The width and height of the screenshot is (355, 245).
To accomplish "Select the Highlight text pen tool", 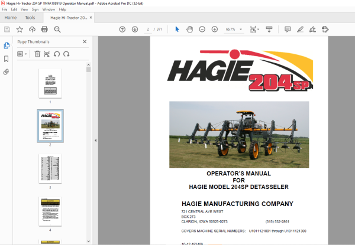I will tap(300, 30).
